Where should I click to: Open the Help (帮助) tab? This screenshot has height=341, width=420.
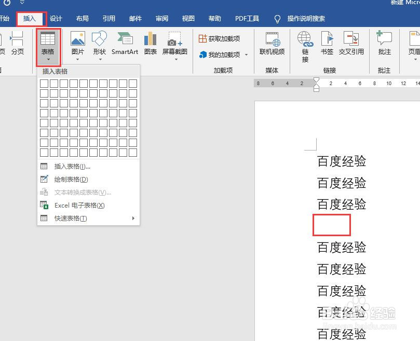[x=215, y=19]
